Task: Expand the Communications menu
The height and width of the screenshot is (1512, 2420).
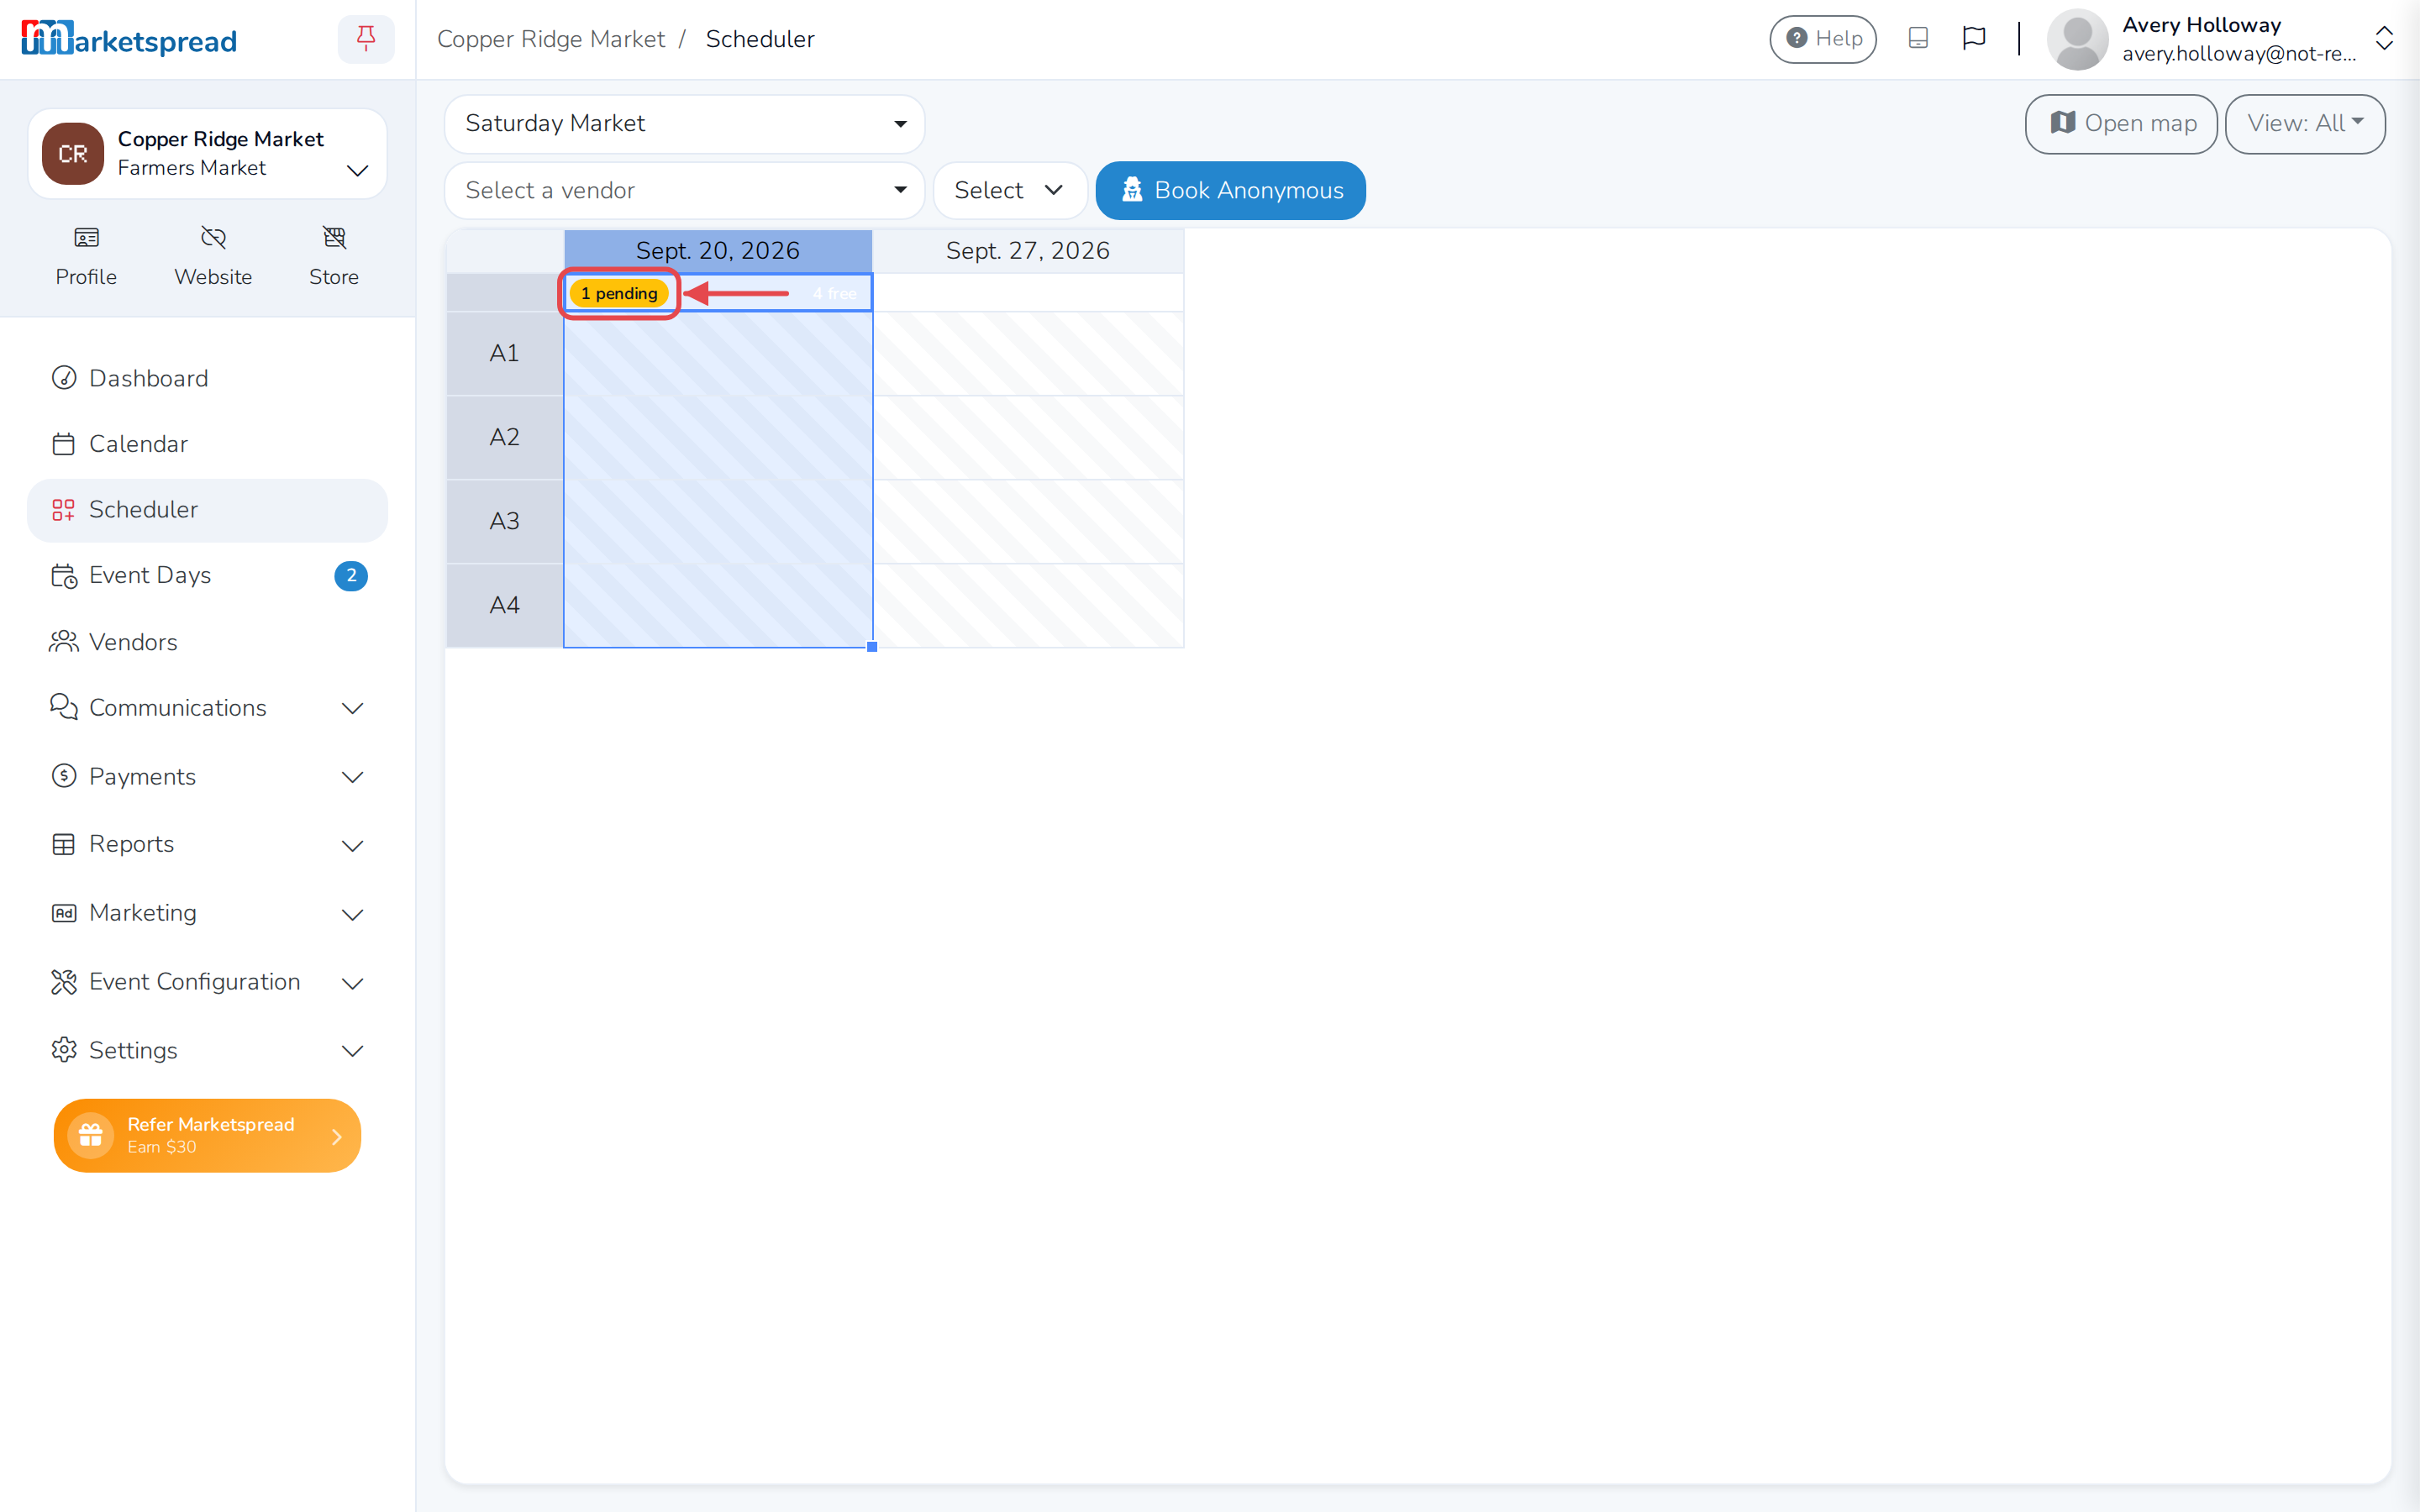Action: click(207, 708)
